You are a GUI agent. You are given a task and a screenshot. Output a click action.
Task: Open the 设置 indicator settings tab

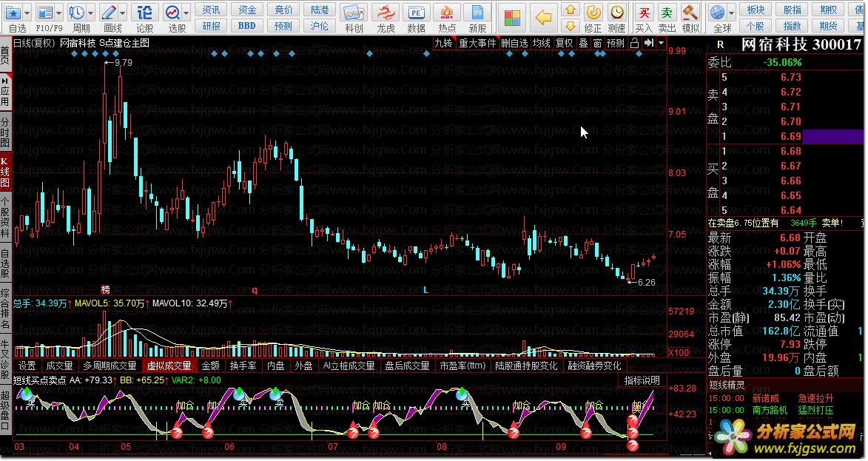27,366
